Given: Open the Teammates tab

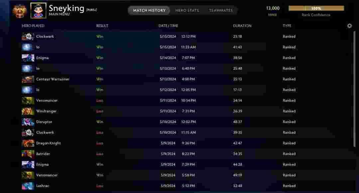Looking at the screenshot, I should (221, 11).
